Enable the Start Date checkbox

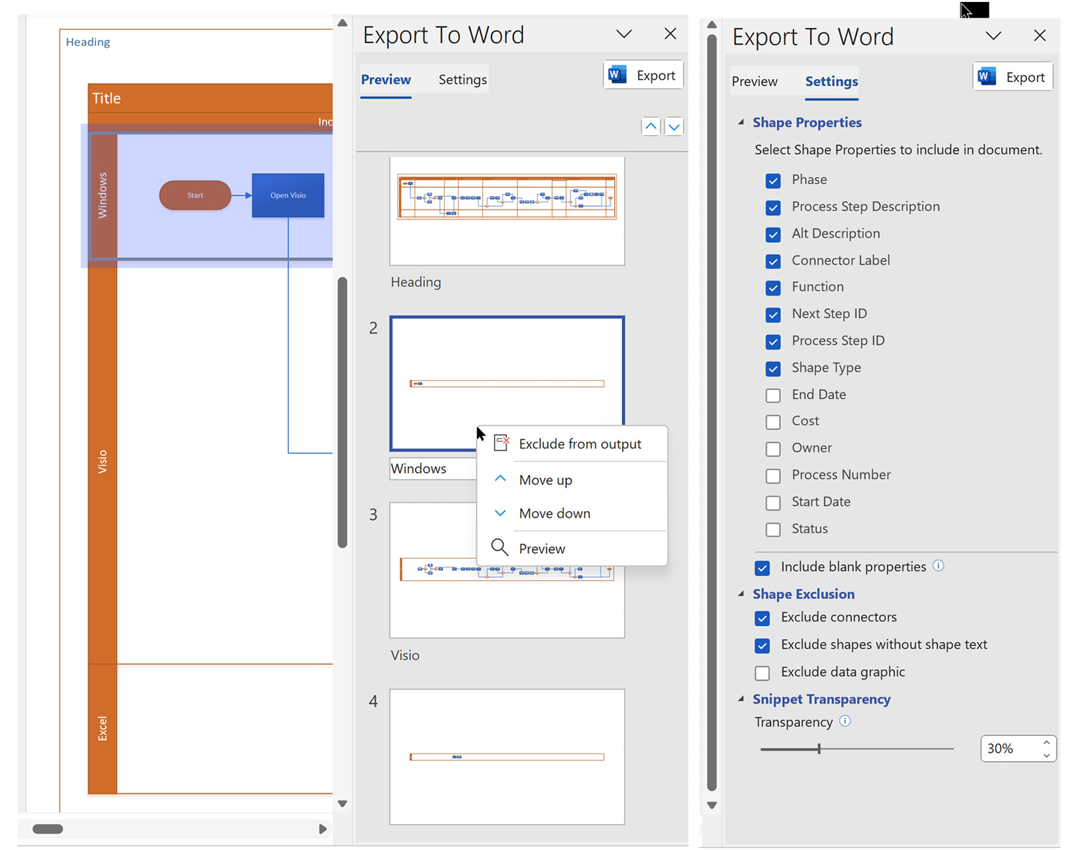click(x=773, y=503)
